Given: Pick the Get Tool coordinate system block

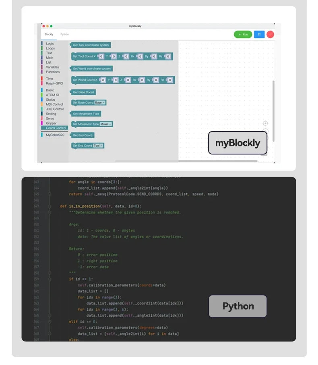Looking at the screenshot, I should click(90, 45).
